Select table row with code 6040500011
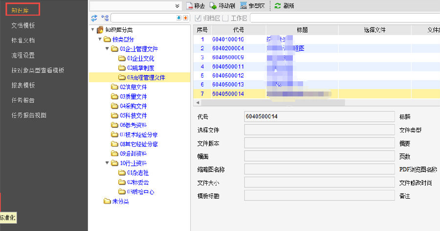 (316, 67)
